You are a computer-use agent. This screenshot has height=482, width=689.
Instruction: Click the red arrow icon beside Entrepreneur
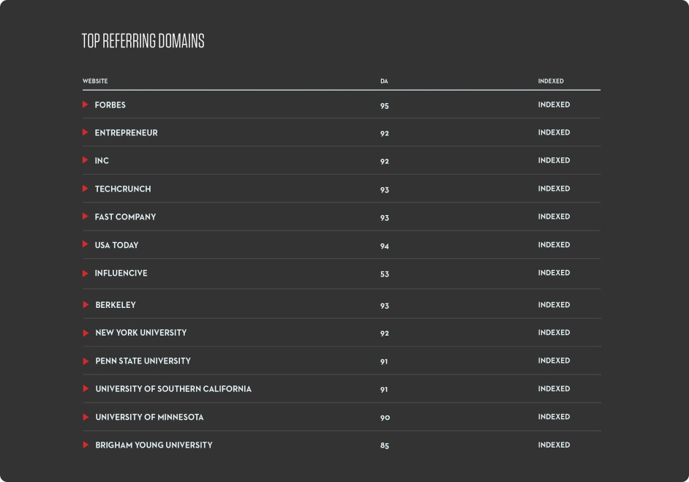click(x=86, y=132)
